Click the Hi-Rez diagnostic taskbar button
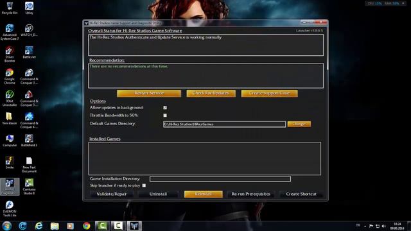 [134, 226]
